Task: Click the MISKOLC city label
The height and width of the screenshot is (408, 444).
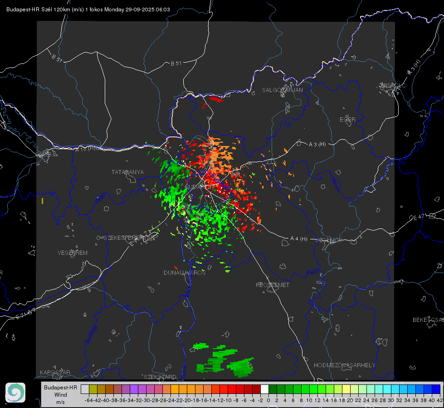Action: coord(393,85)
